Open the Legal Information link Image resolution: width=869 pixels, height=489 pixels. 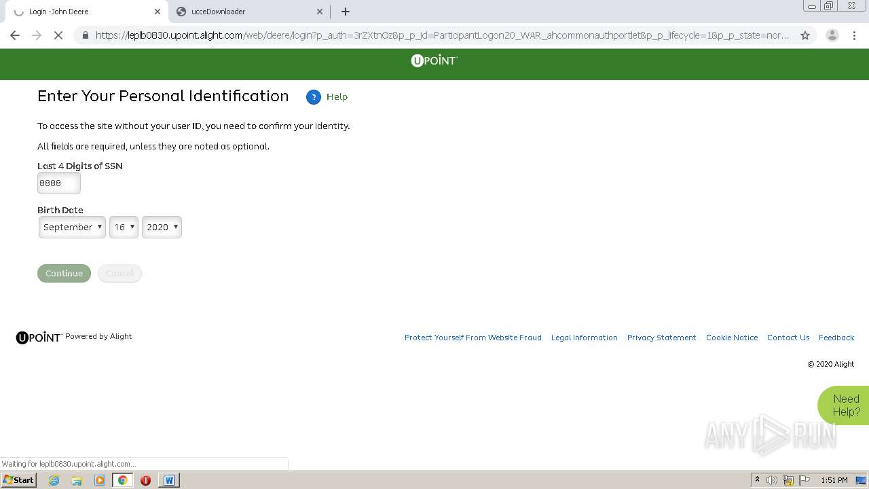[x=585, y=338]
